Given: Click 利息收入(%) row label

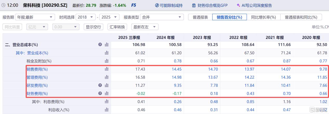Looking at the screenshot, I should point(59,110).
